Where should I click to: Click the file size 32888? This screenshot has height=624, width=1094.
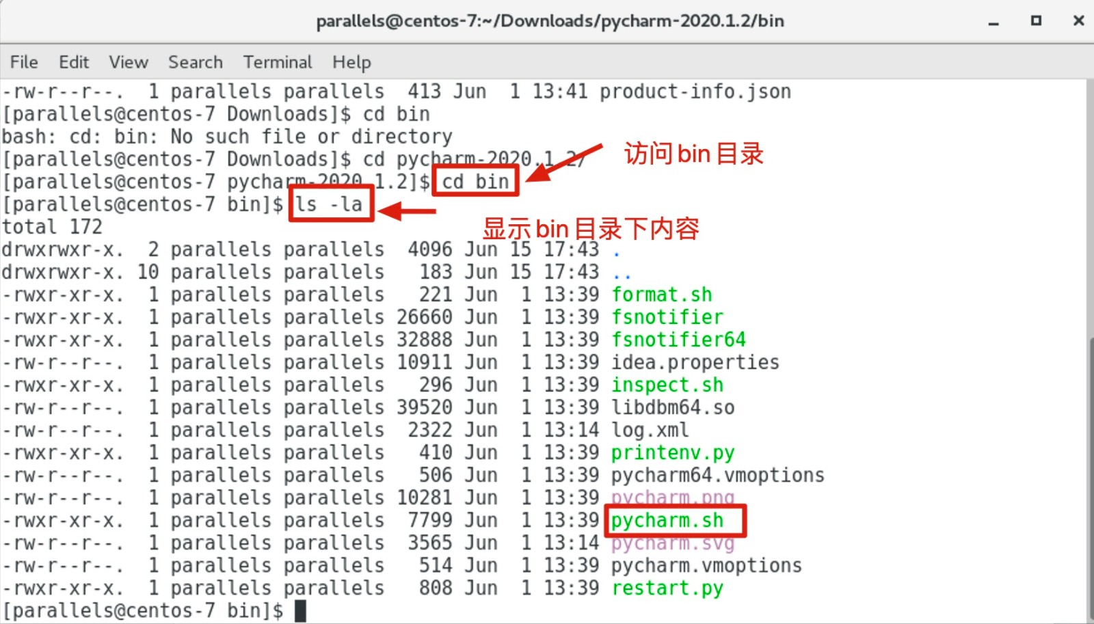pyautogui.click(x=425, y=340)
